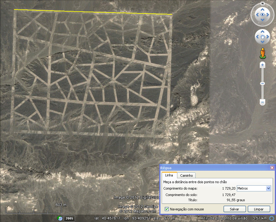
Task: Zoom out with the bottom minus button
Action: [262, 102]
